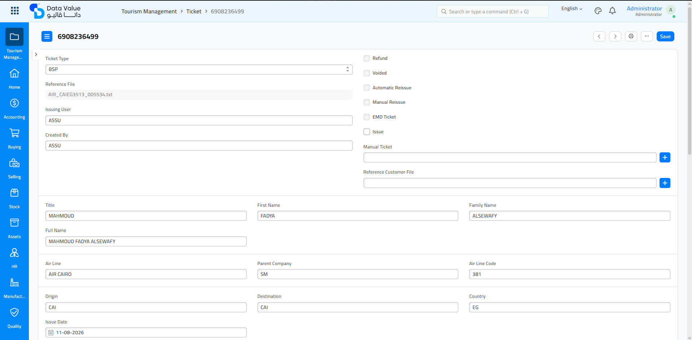Edit the Issuing User field
This screenshot has width=692, height=340.
pos(199,120)
